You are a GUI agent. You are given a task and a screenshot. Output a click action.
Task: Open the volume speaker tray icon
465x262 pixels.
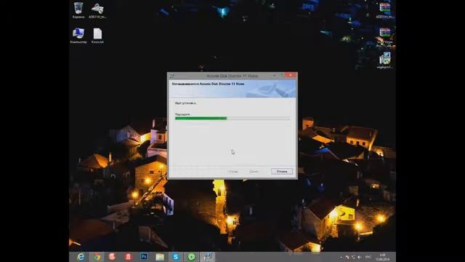(360, 257)
